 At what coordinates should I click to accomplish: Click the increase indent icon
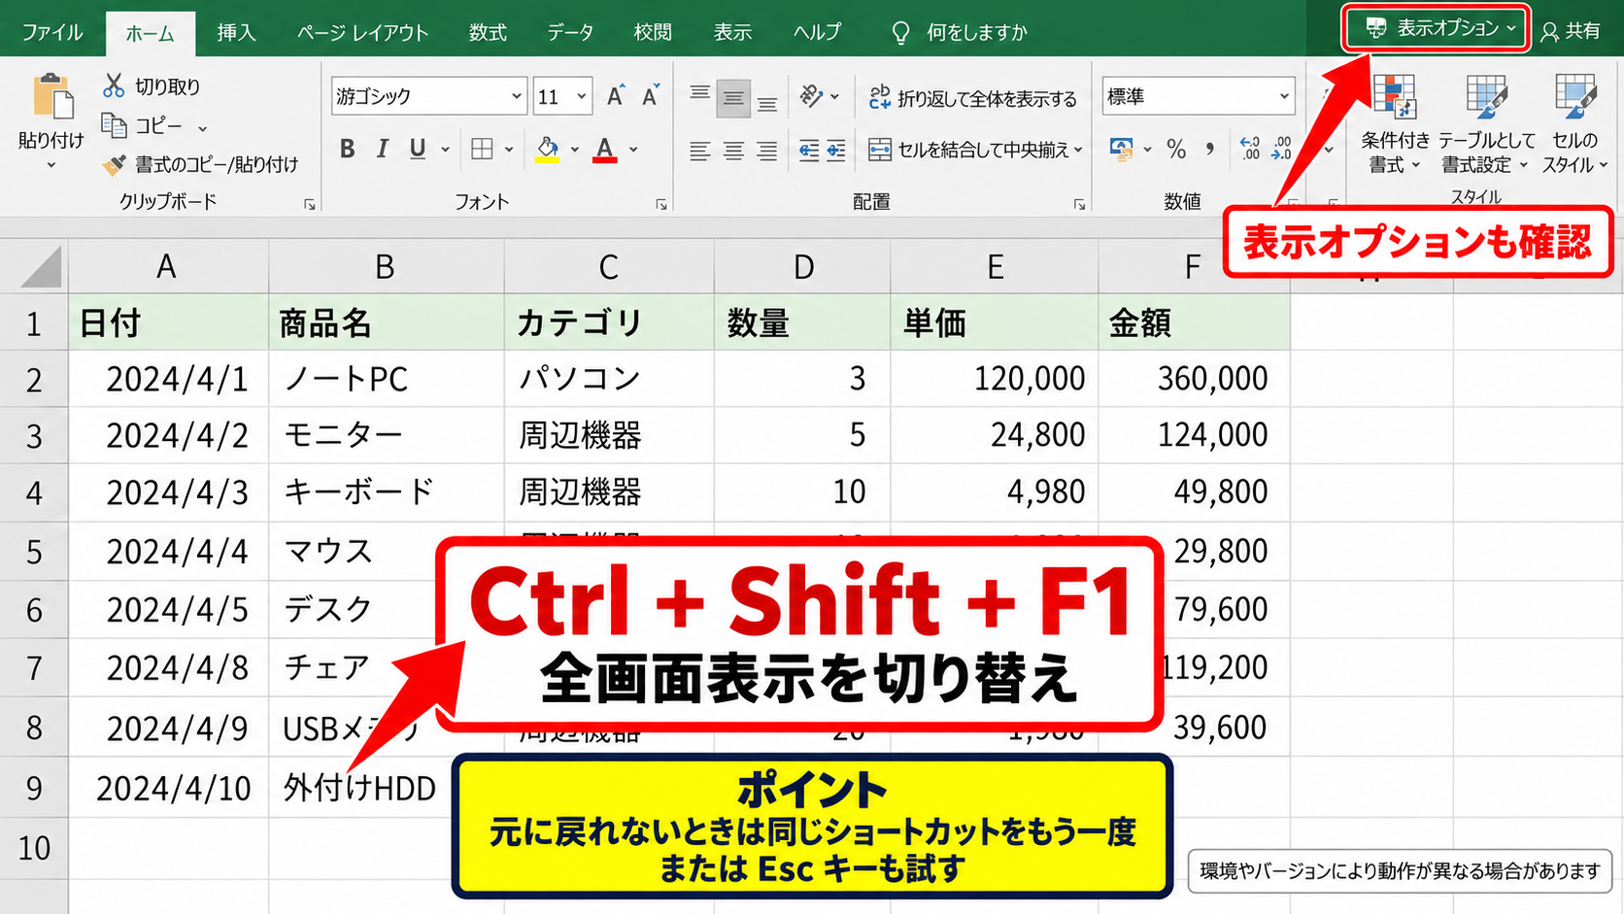(835, 150)
